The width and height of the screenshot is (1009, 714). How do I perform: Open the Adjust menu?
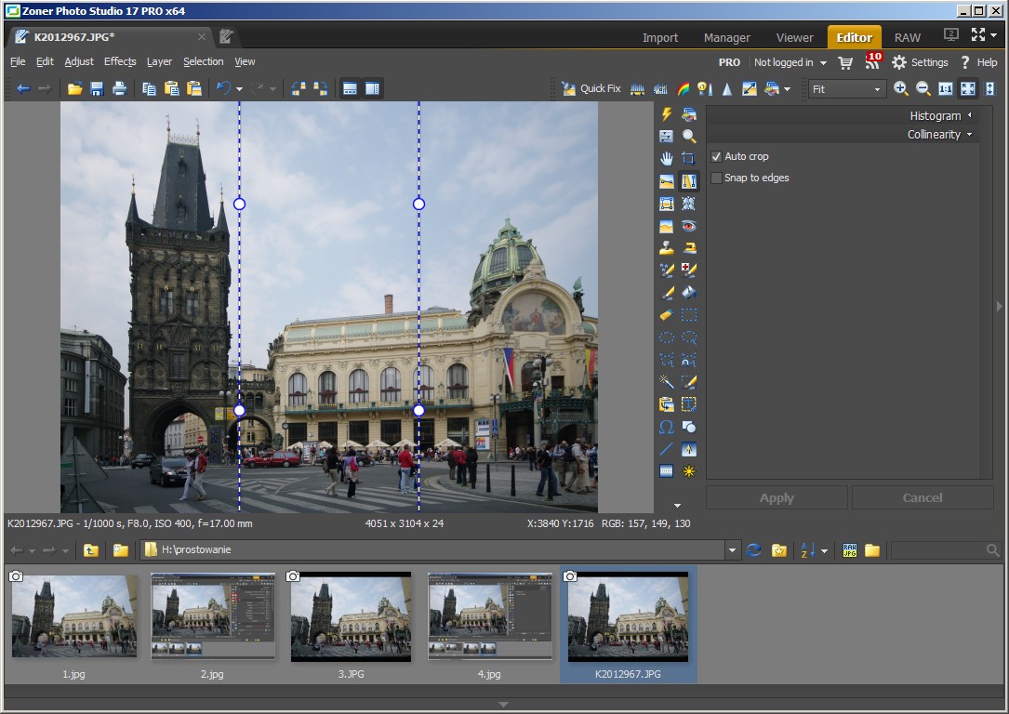click(79, 62)
